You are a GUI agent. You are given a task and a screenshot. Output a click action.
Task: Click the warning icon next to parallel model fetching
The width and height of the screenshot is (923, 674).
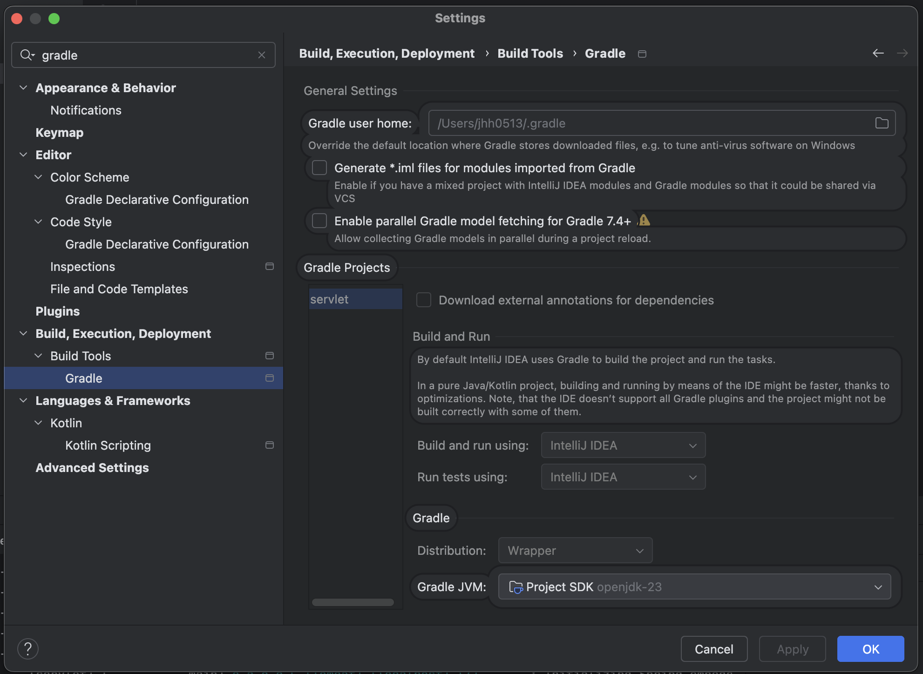644,220
